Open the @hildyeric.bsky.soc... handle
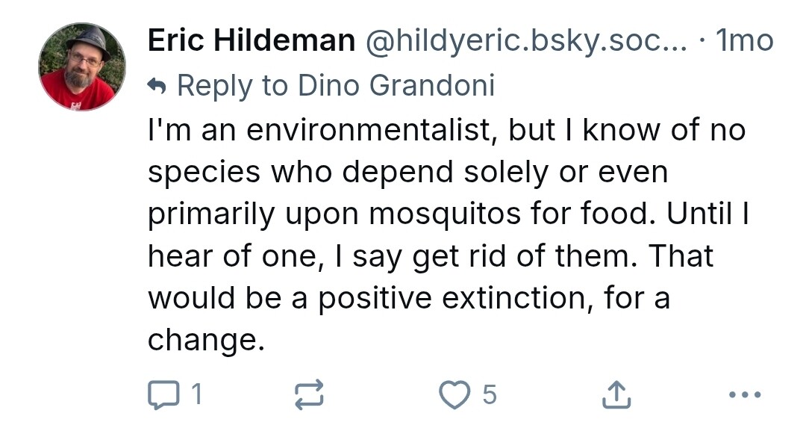The width and height of the screenshot is (806, 434). tap(526, 40)
